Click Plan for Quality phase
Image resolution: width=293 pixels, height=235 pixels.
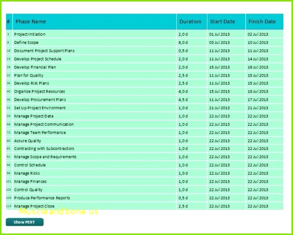[x=29, y=75]
